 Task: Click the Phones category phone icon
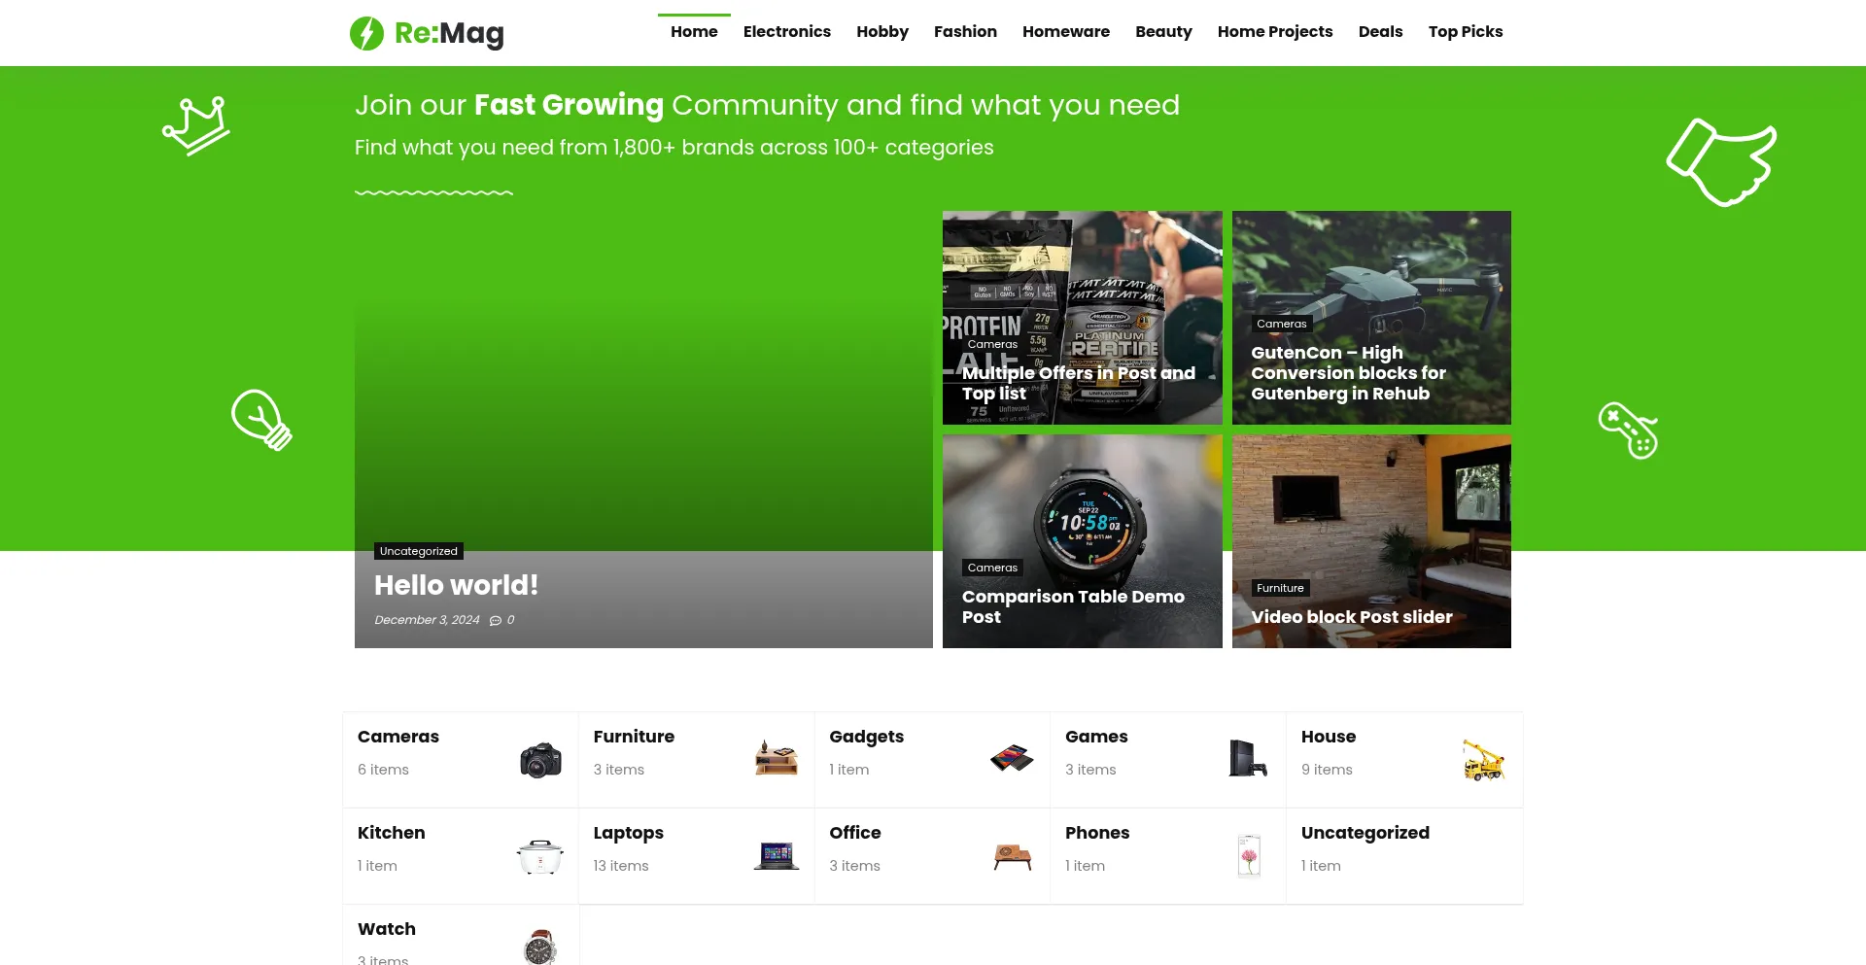click(x=1249, y=855)
